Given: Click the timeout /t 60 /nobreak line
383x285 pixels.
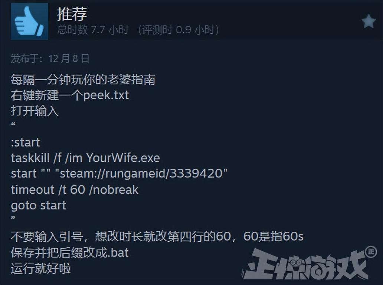Looking at the screenshot, I should point(75,190).
